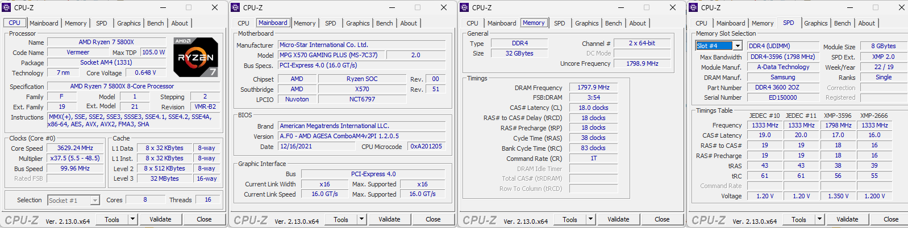
Task: Click the AMD Ryzen 7 logo image
Action: click(195, 57)
